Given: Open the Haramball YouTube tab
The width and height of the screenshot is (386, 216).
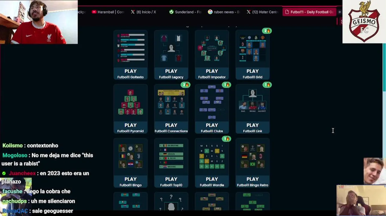Looking at the screenshot, I should click(x=108, y=12).
